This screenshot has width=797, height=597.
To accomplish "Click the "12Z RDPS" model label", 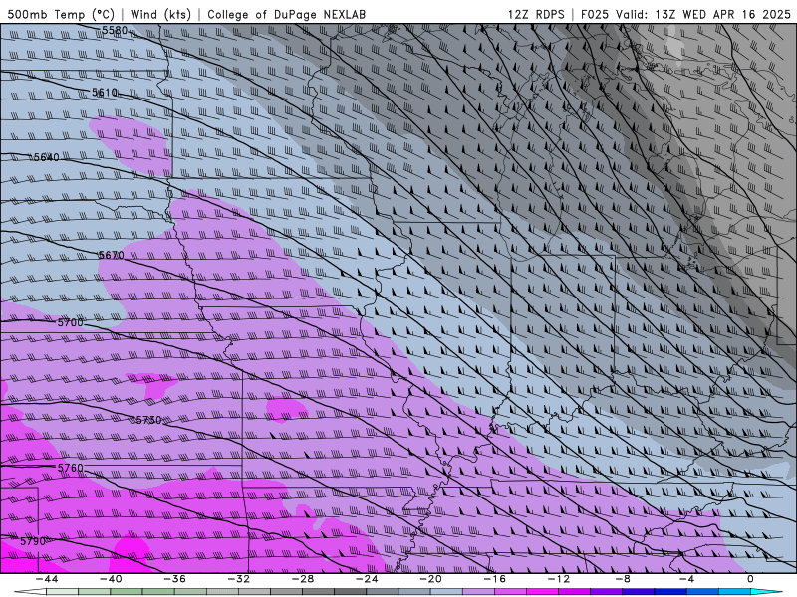I will (x=536, y=14).
